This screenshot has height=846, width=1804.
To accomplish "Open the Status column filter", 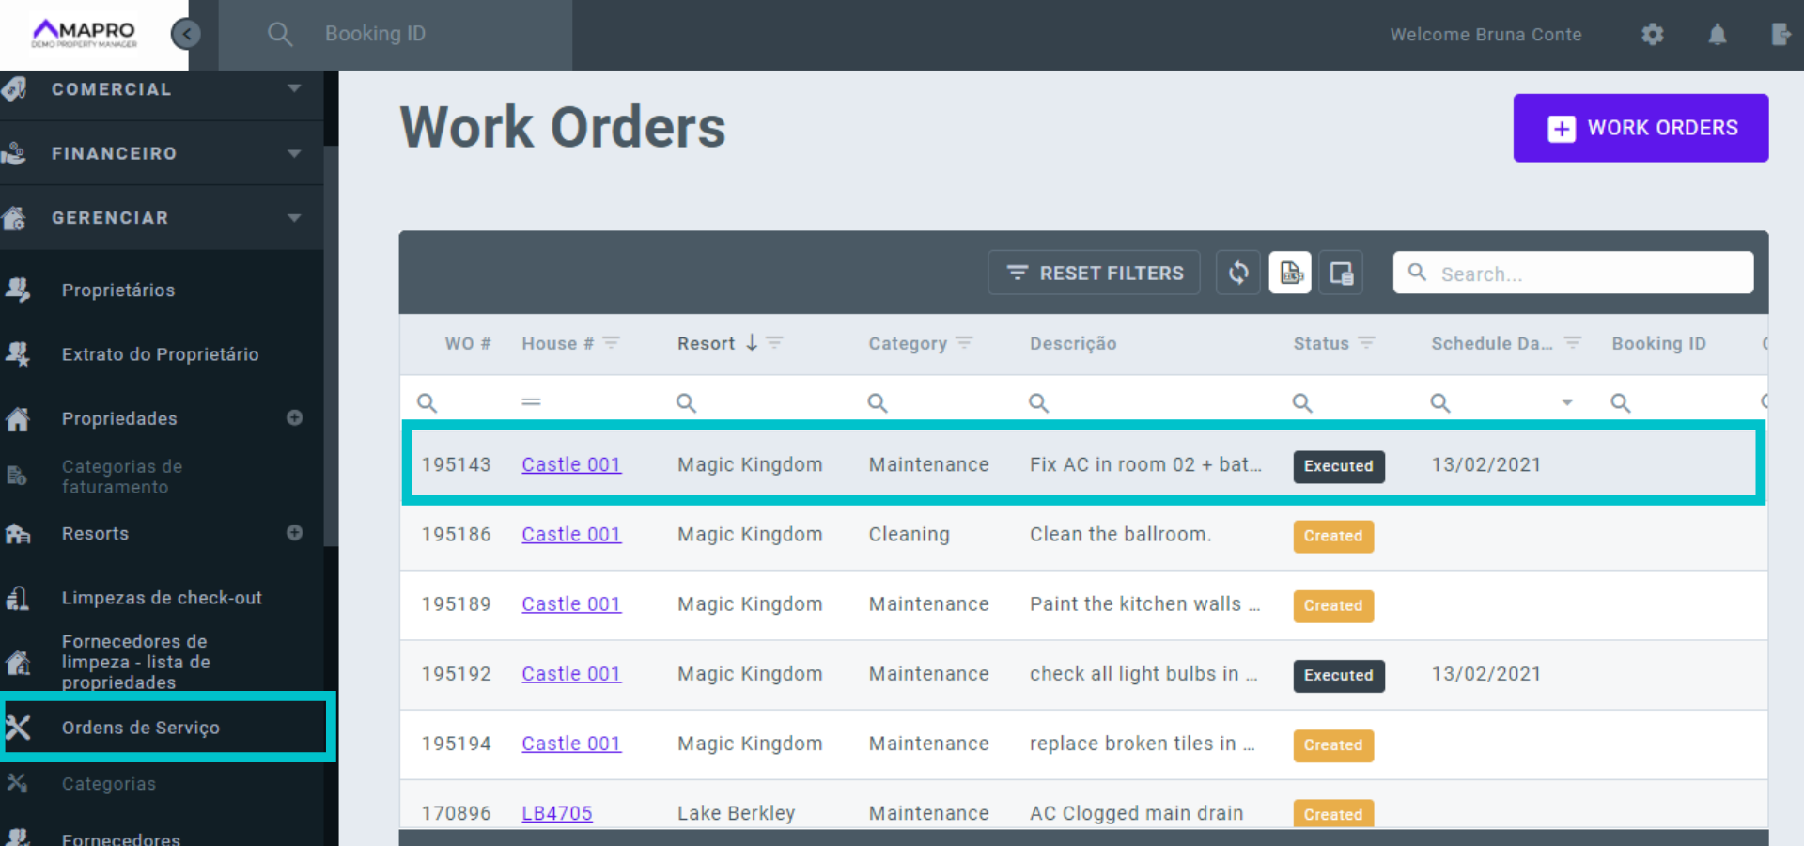I will (1367, 343).
